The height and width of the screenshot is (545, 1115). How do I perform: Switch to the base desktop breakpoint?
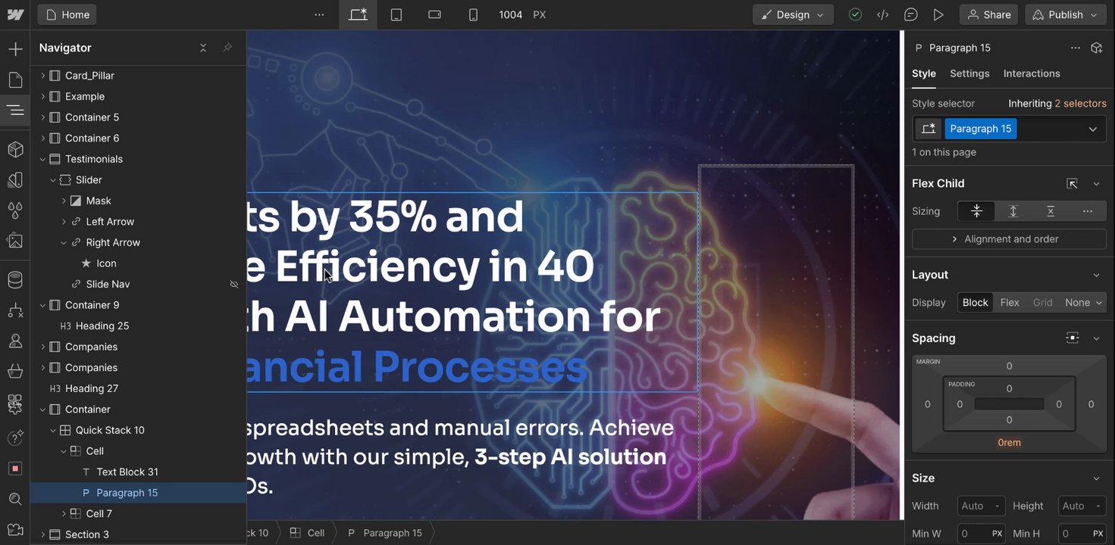[x=358, y=14]
